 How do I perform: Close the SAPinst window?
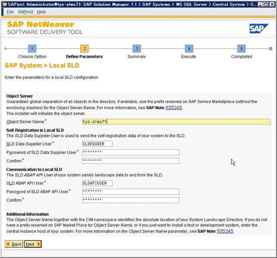coord(272,4)
